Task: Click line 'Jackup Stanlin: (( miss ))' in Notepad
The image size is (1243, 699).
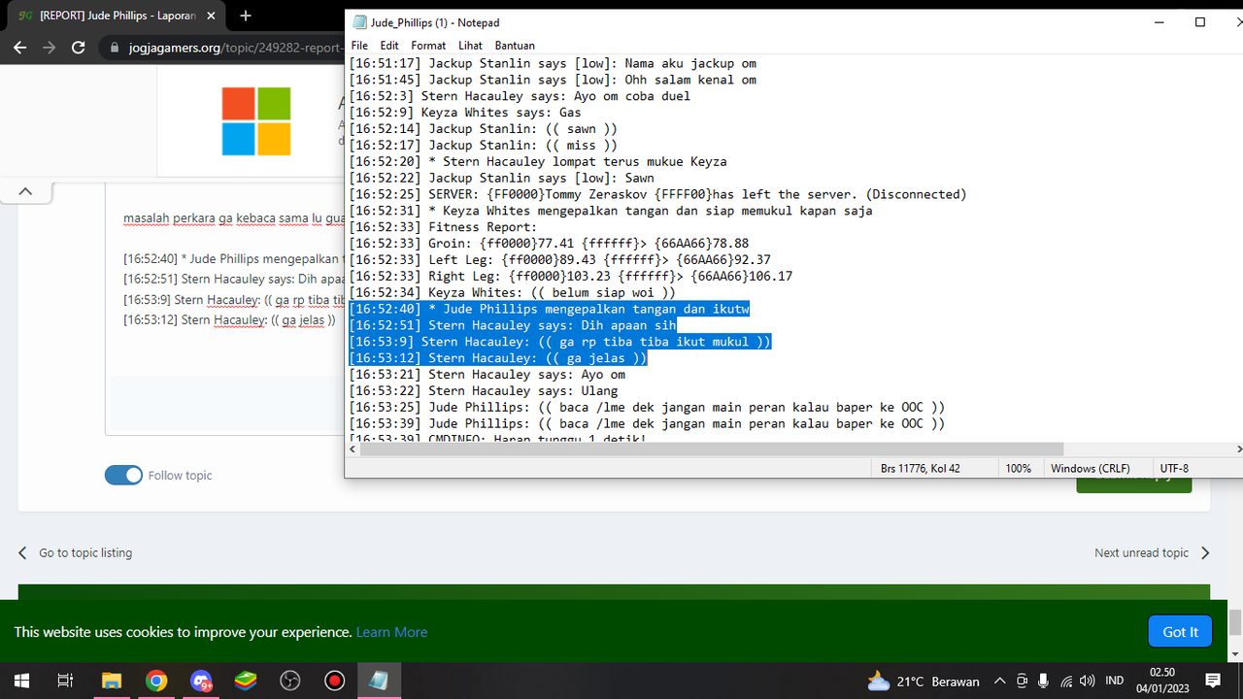Action: (x=484, y=146)
